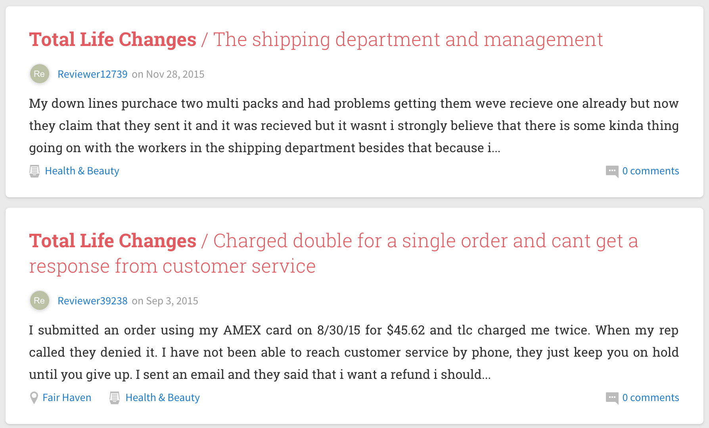This screenshot has height=428, width=709.
Task: Open Total Life Changes link in second review
Action: click(113, 241)
